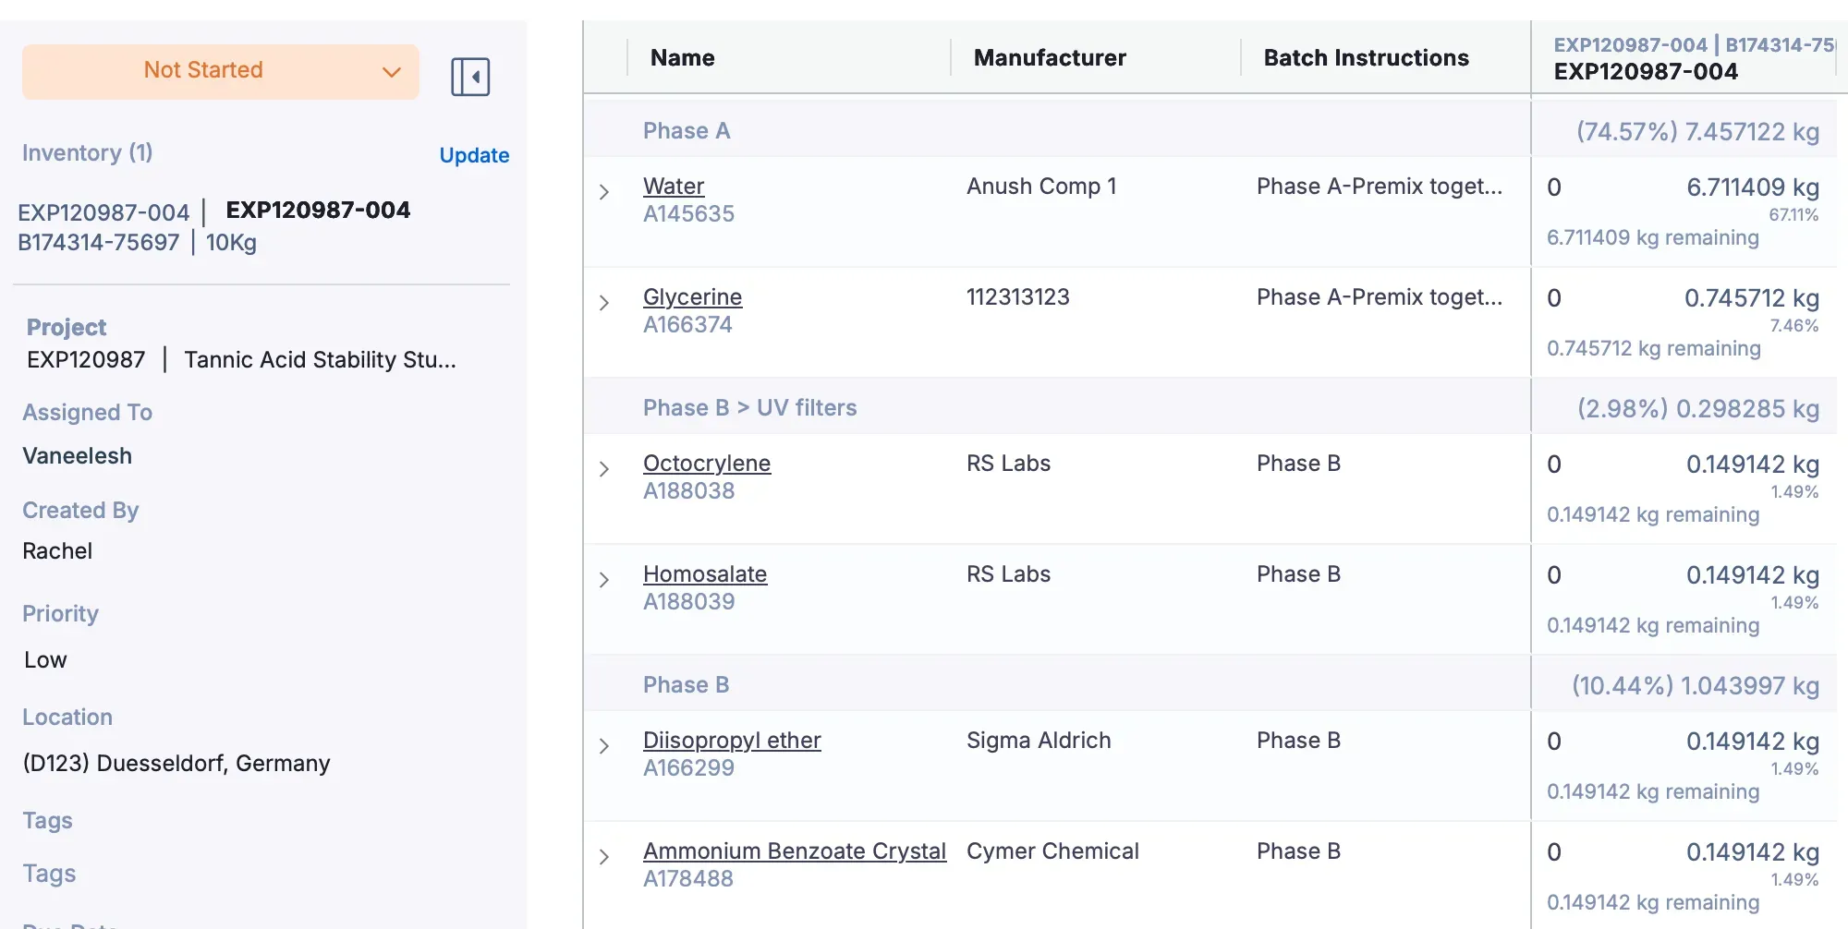Screen dimensions: 1848x929
Task: Click the Update inventory link
Action: coord(474,155)
